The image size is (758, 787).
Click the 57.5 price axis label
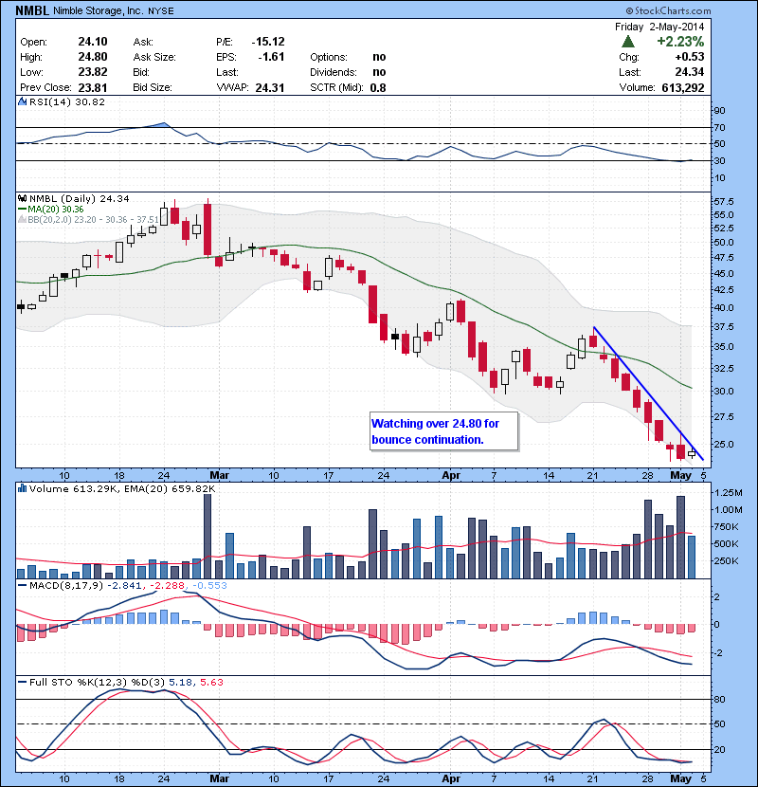click(x=723, y=202)
